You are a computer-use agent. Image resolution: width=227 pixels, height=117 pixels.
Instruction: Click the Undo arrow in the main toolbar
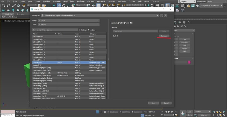point(3,5)
